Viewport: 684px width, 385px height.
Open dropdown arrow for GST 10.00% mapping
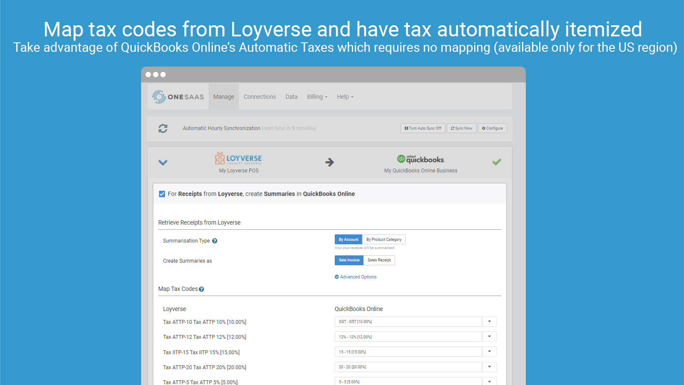pyautogui.click(x=489, y=322)
